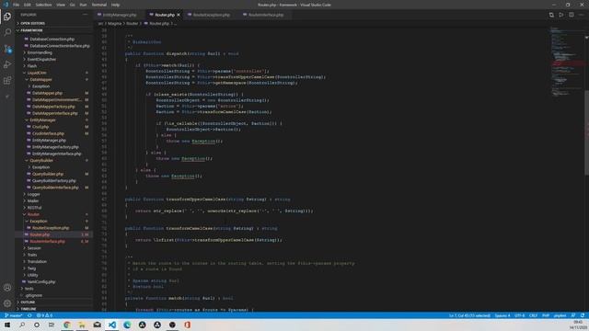Expand the Session folder

(34, 248)
